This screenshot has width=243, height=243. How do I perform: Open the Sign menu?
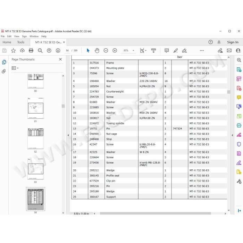pyautogui.click(x=25, y=36)
